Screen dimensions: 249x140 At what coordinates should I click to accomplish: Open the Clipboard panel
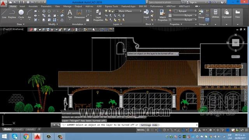[x=226, y=14]
